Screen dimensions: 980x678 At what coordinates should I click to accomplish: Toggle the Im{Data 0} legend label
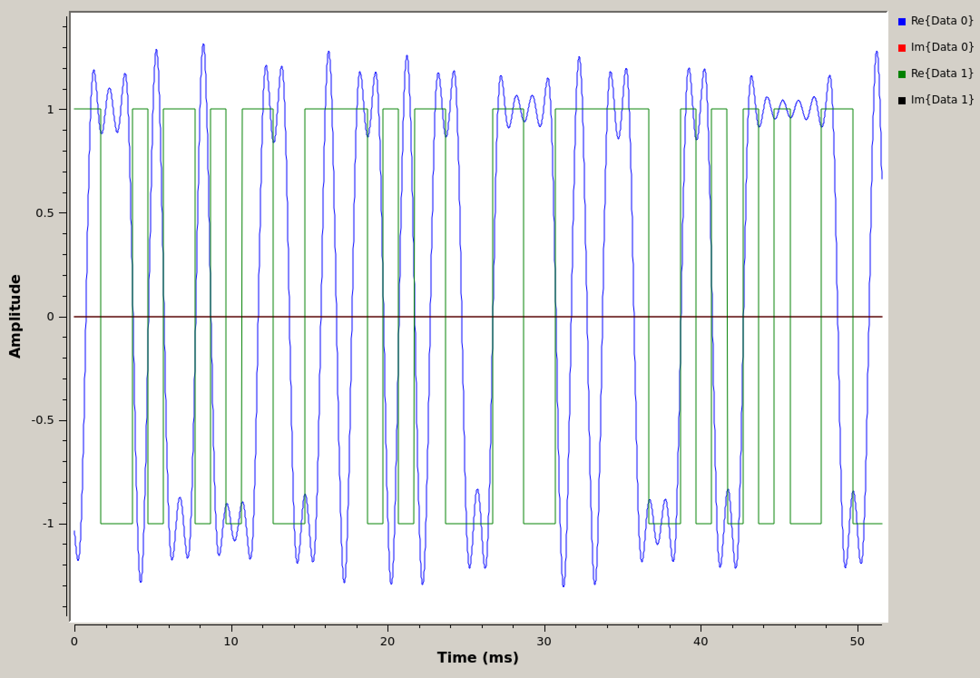pyautogui.click(x=942, y=47)
